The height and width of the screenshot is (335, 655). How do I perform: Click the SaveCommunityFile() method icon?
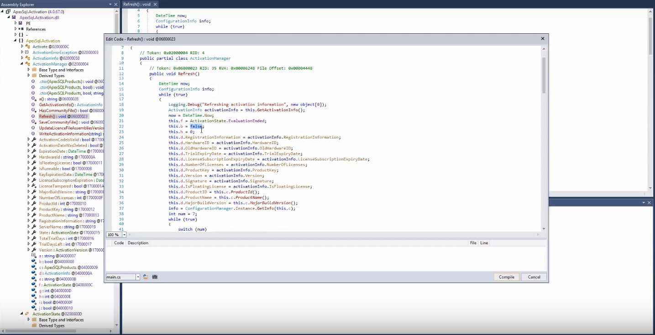click(x=33, y=122)
